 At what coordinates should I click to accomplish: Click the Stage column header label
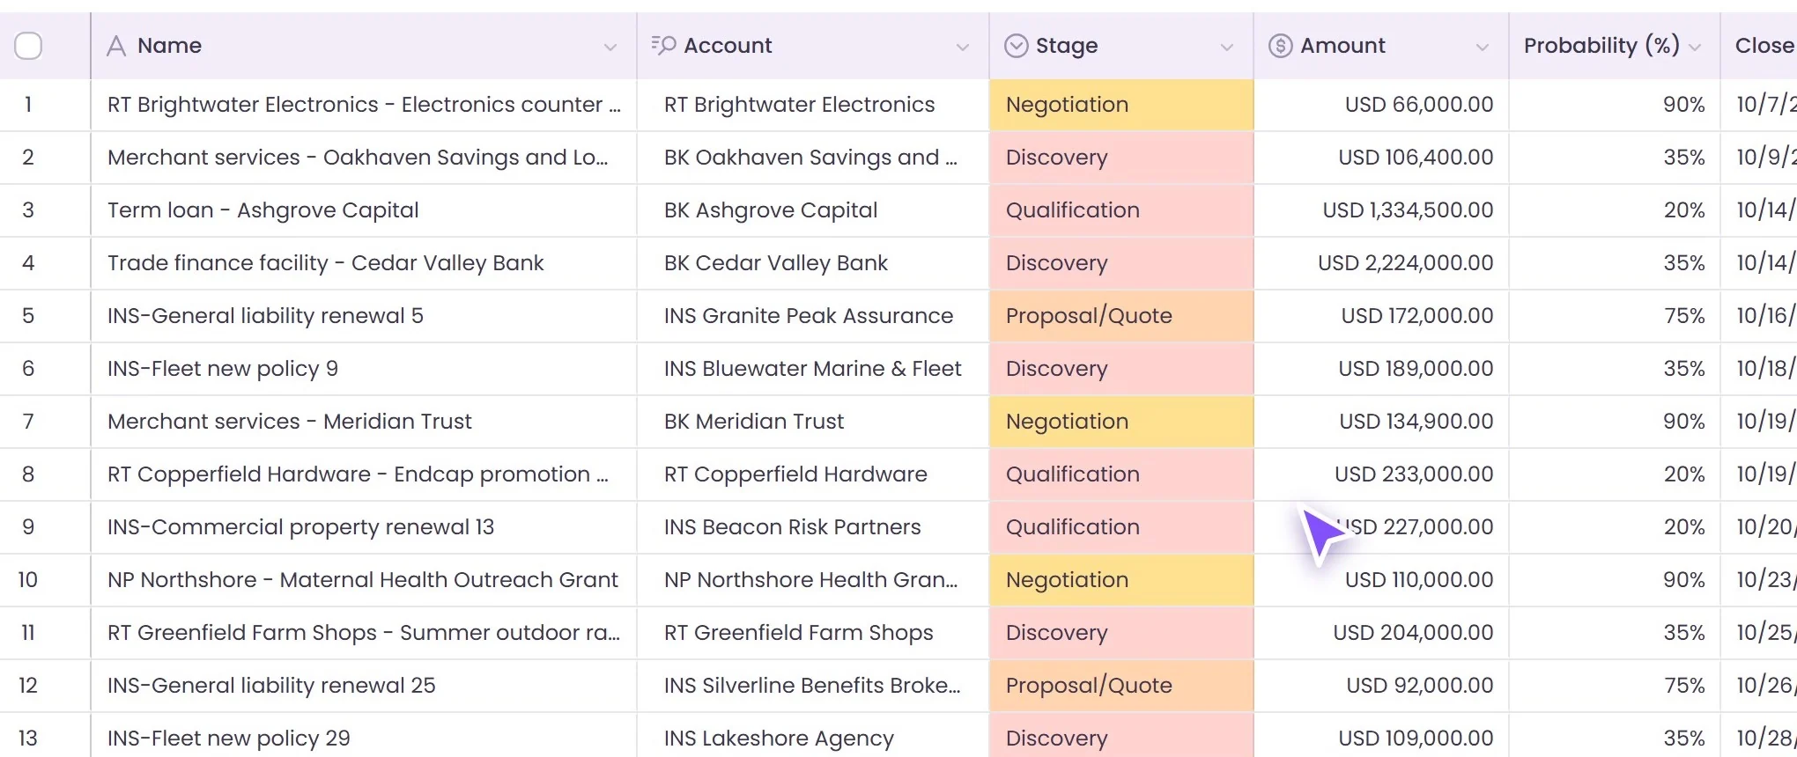1067,46
